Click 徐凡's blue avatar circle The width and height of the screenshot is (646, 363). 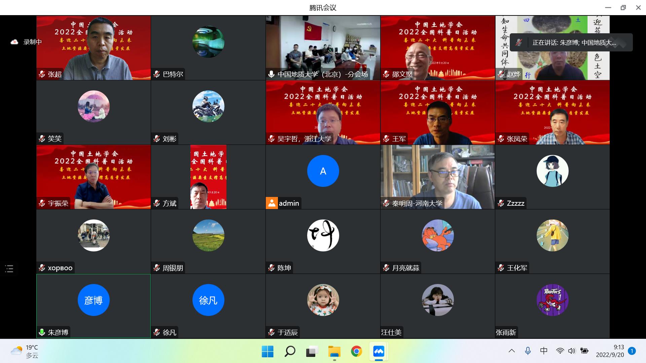(x=208, y=300)
